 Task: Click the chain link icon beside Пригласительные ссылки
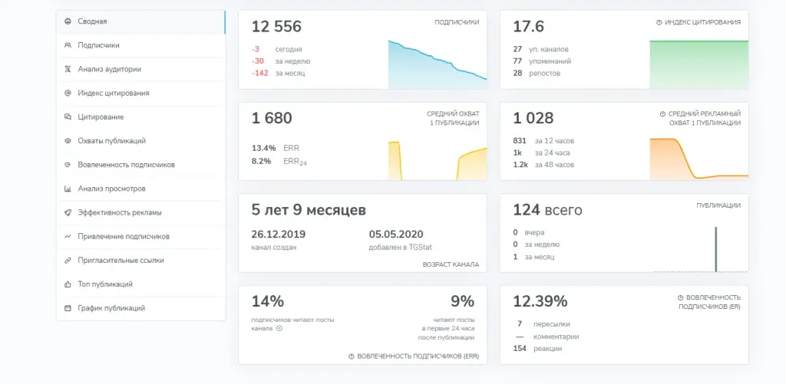68,261
